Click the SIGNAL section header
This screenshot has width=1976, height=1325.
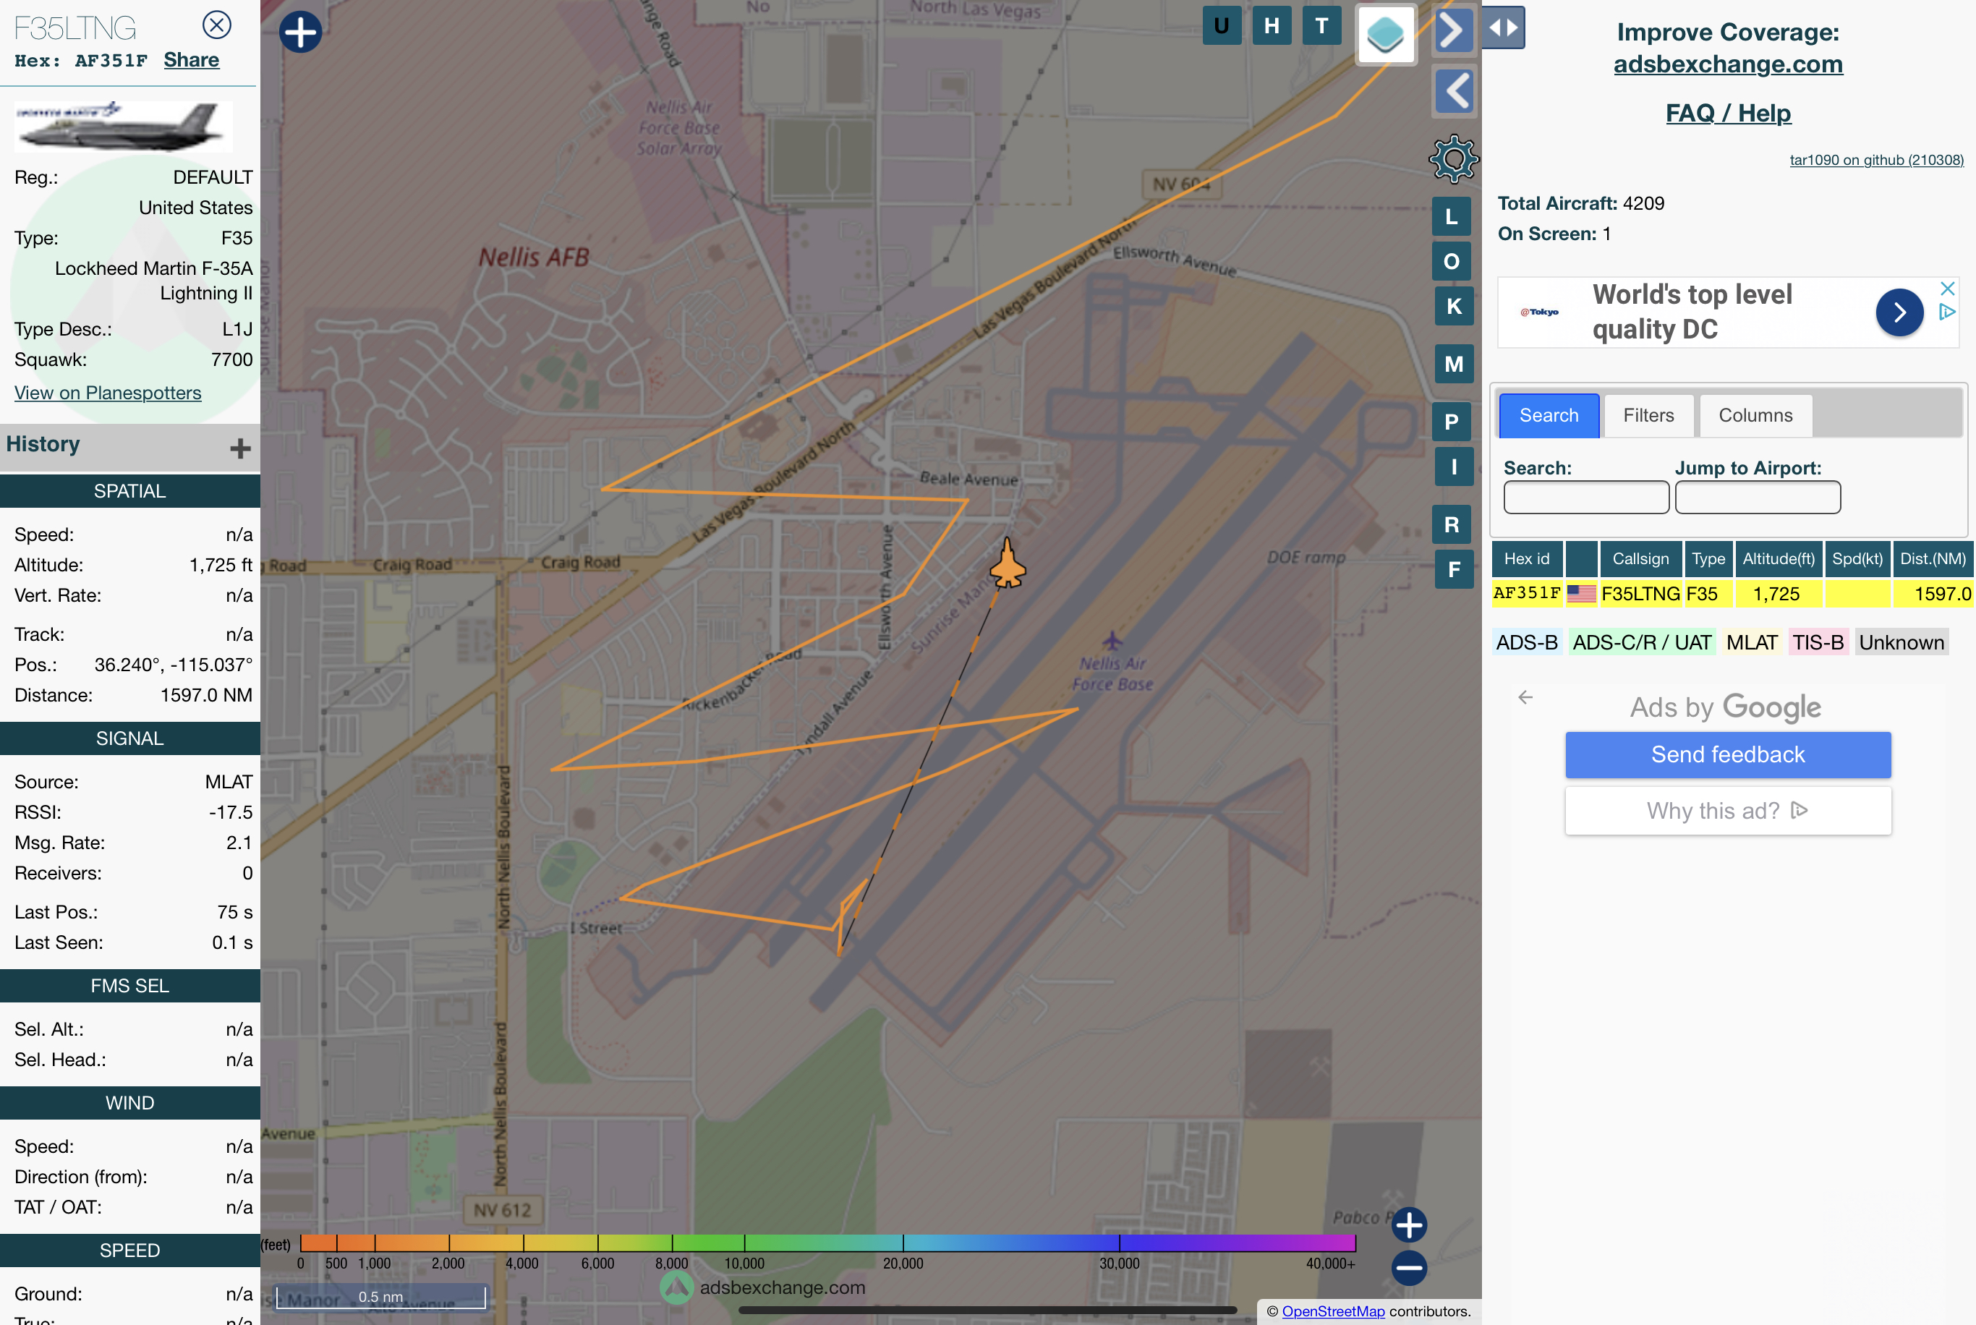tap(130, 738)
